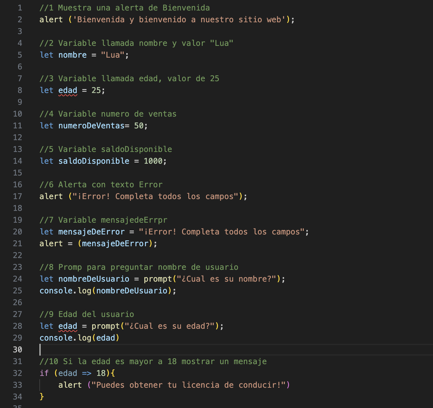The width and height of the screenshot is (433, 408).
Task: Click 'mensajeDeError' declaration on line 20
Action: 92,232
